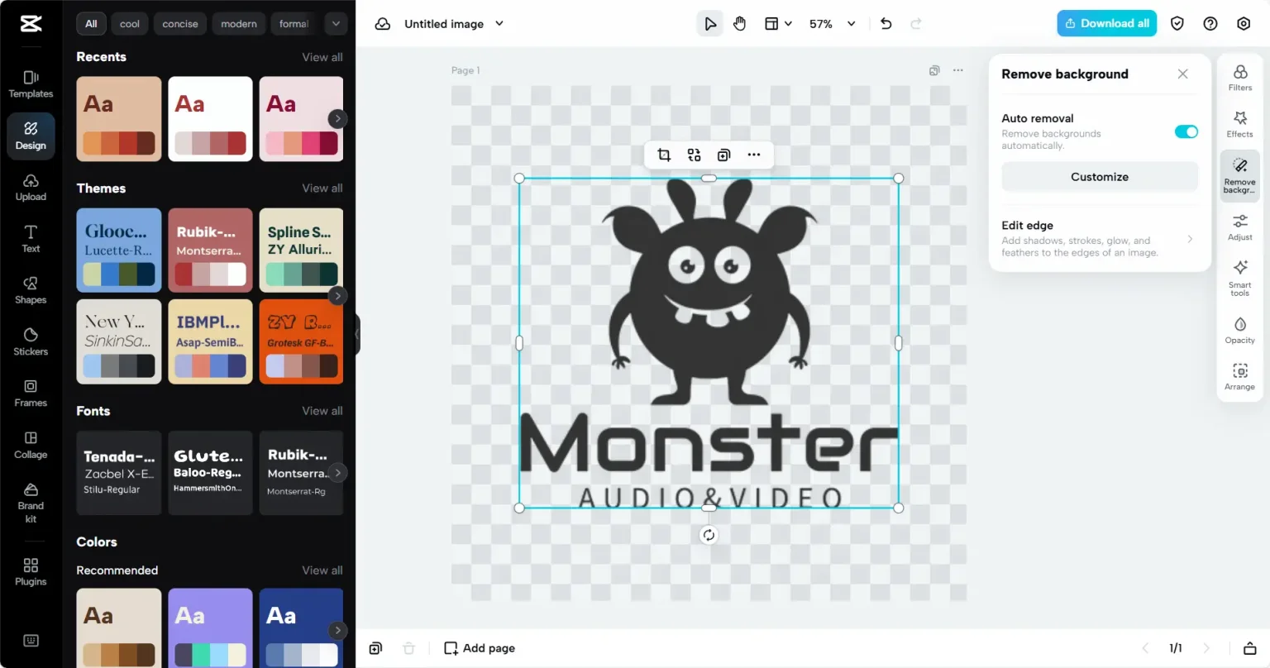Image resolution: width=1270 pixels, height=668 pixels.
Task: Select the hand pan tool
Action: point(739,24)
